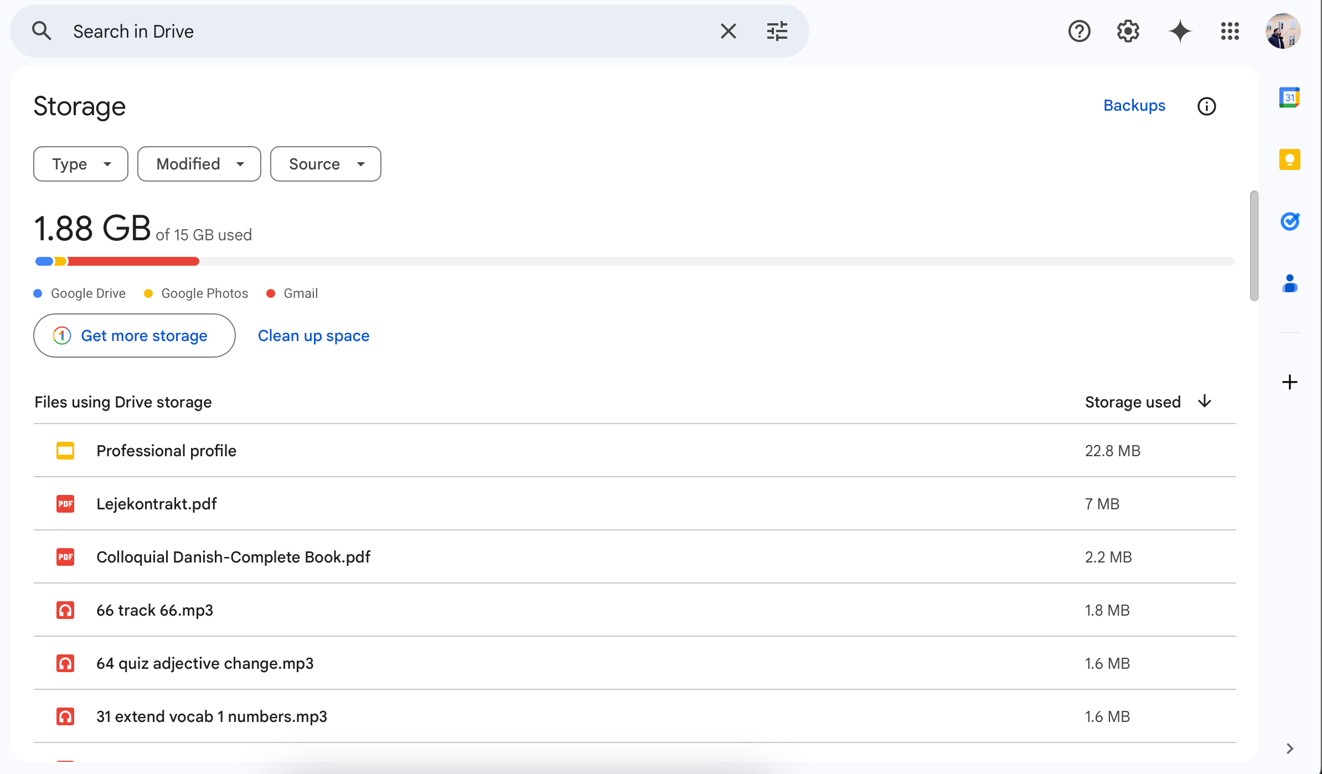Image resolution: width=1322 pixels, height=774 pixels.
Task: Click the storage usage progress bar
Action: pos(634,261)
